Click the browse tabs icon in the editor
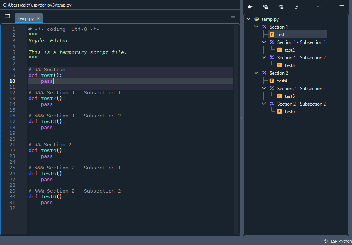Image resolution: width=352 pixels, height=245 pixels. (x=7, y=16)
